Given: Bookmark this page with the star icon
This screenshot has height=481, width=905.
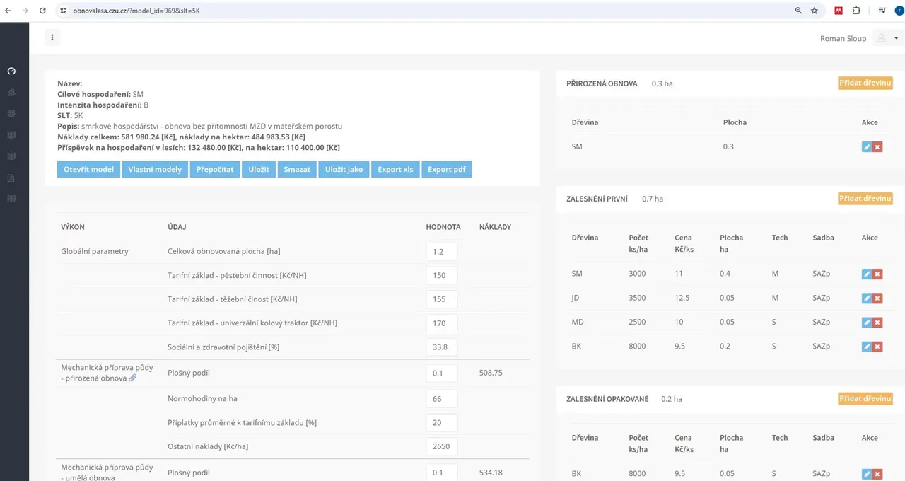Looking at the screenshot, I should click(x=814, y=11).
